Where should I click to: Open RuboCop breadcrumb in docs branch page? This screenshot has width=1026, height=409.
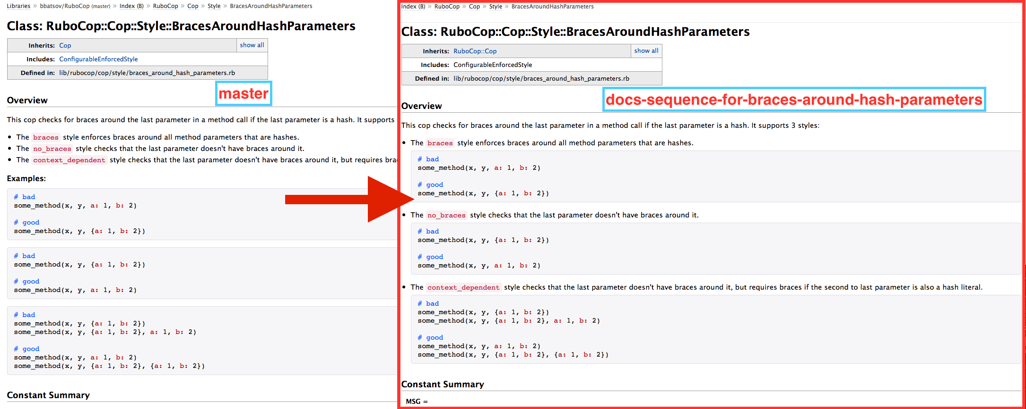coord(447,7)
